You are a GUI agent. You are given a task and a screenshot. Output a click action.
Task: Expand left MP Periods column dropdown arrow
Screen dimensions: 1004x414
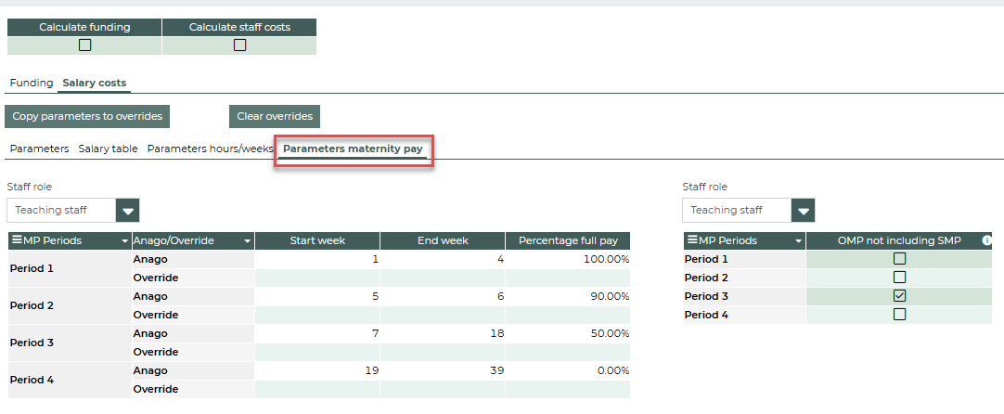124,241
